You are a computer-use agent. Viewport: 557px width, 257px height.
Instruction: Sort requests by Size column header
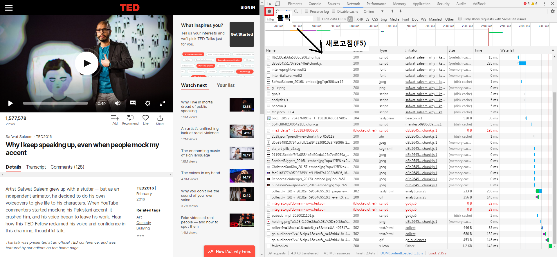click(460, 50)
